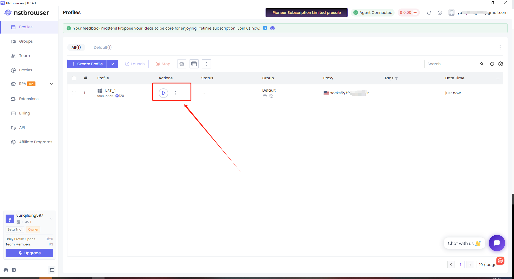Click into the Search field

click(452, 64)
